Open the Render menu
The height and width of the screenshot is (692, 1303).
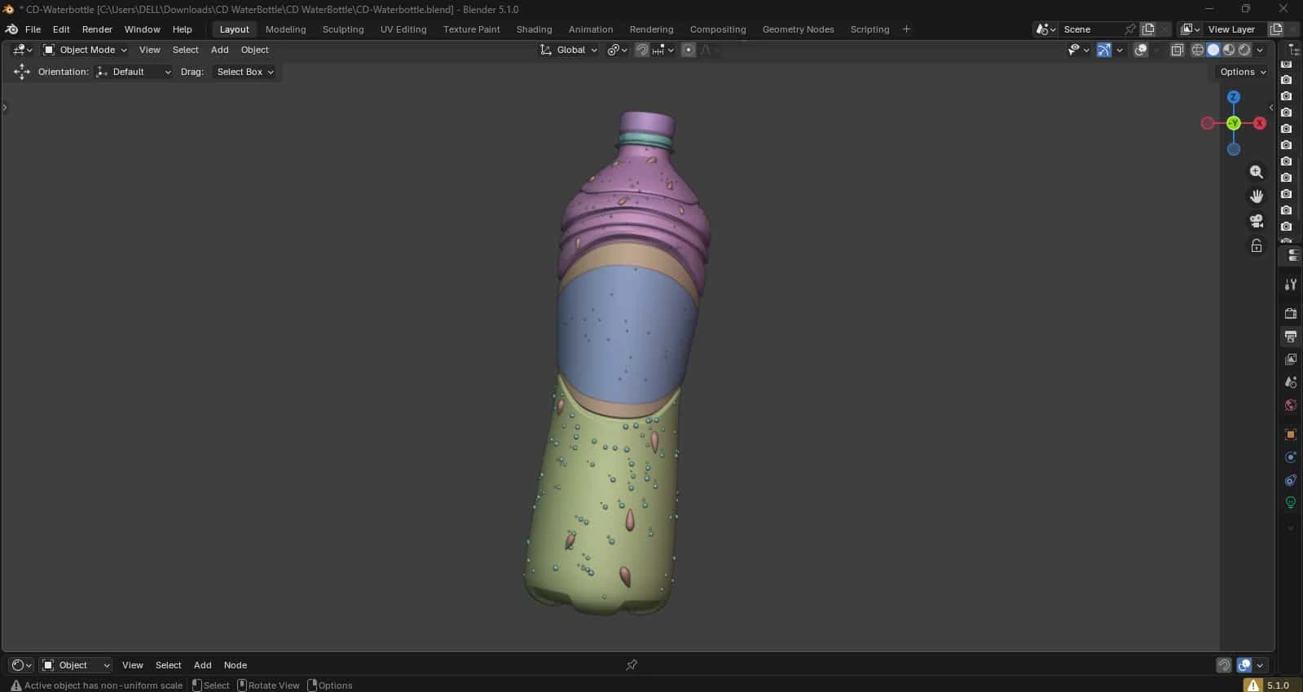click(x=97, y=29)
